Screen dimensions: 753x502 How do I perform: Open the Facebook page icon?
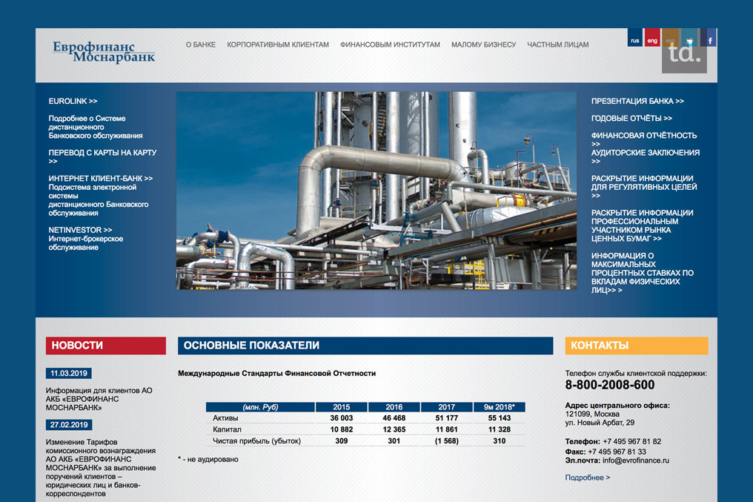(709, 38)
